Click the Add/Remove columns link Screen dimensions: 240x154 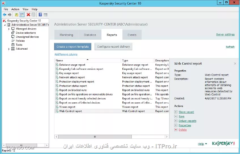click(x=66, y=54)
